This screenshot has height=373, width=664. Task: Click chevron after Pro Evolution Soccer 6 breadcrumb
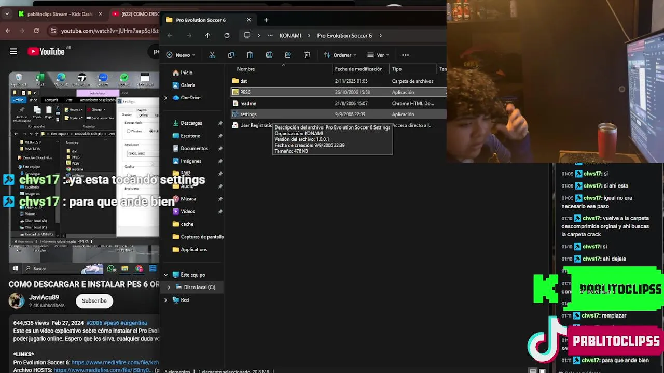(x=380, y=35)
